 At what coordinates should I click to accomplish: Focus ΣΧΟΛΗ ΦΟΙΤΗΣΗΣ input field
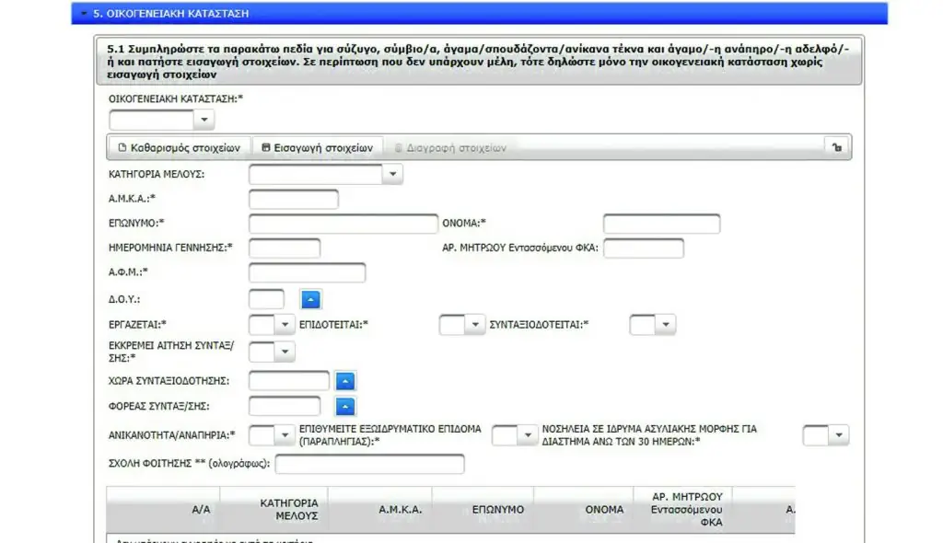pos(369,464)
